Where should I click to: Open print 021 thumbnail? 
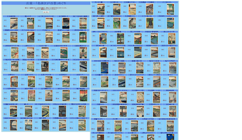click(x=14, y=82)
